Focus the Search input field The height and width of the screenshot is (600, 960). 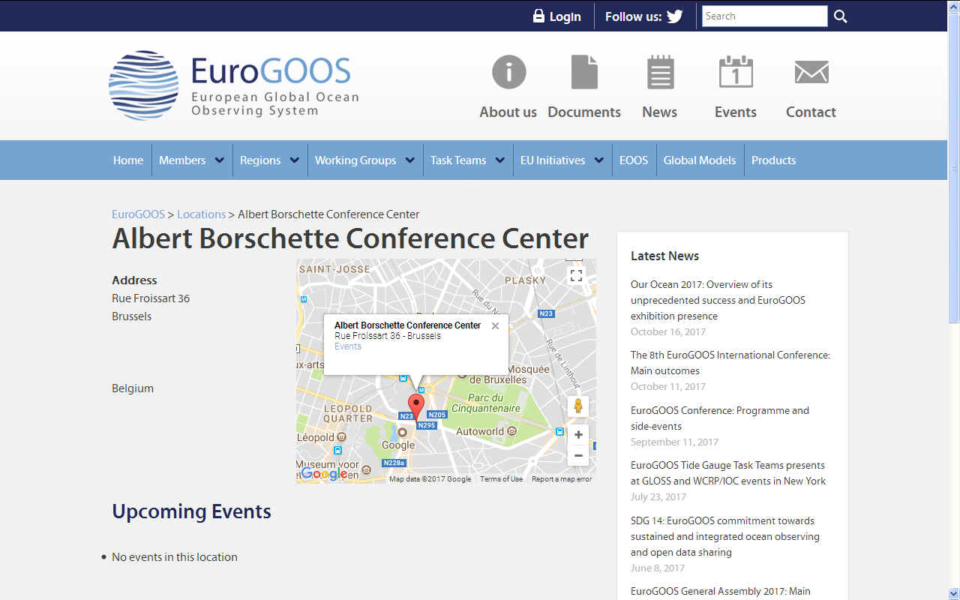765,16
